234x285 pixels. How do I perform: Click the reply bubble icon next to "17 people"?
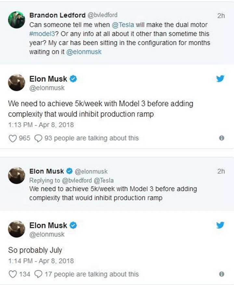[x=38, y=274]
